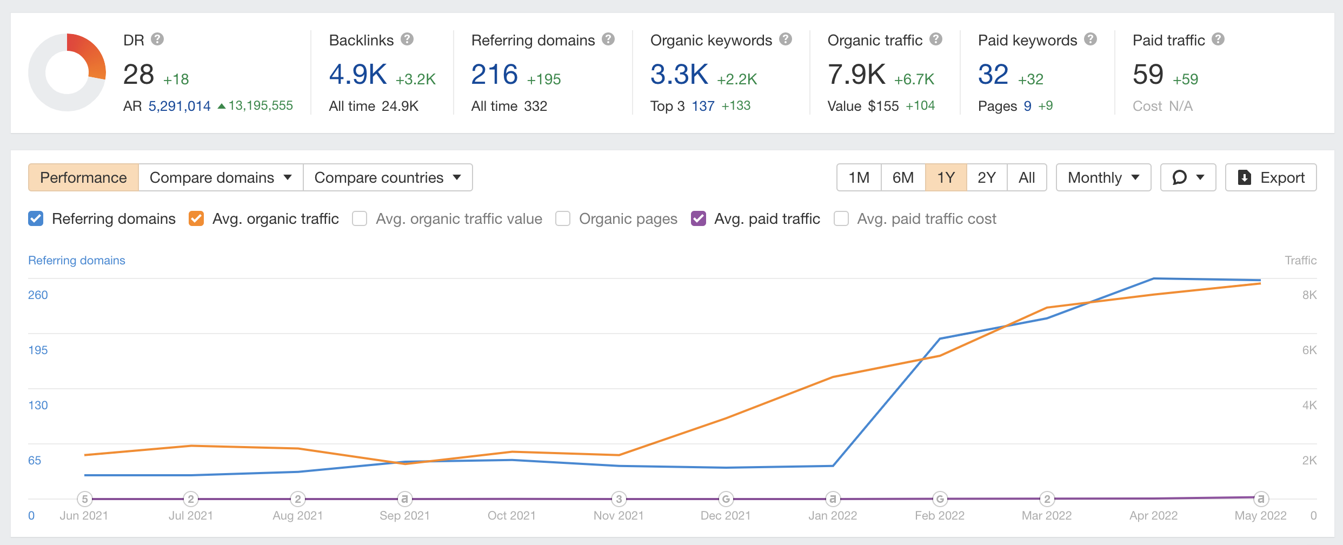Click the Google update marker at Feb 2022
Image resolution: width=1343 pixels, height=545 pixels.
point(940,499)
